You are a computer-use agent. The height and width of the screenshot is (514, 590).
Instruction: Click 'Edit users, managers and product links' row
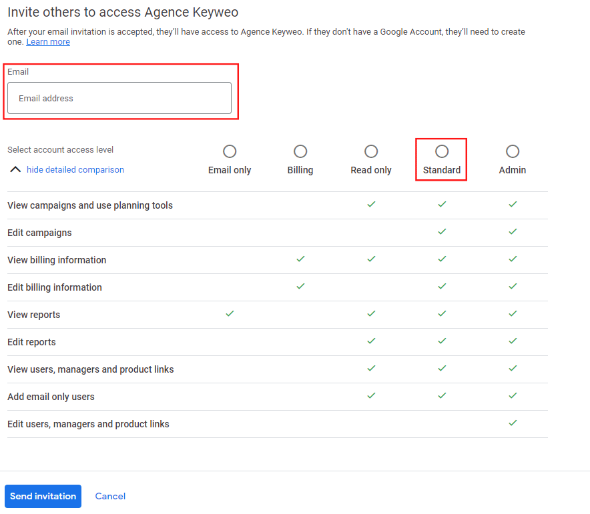[278, 424]
